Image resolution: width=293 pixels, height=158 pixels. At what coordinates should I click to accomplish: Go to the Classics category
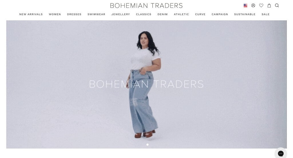pos(144,14)
